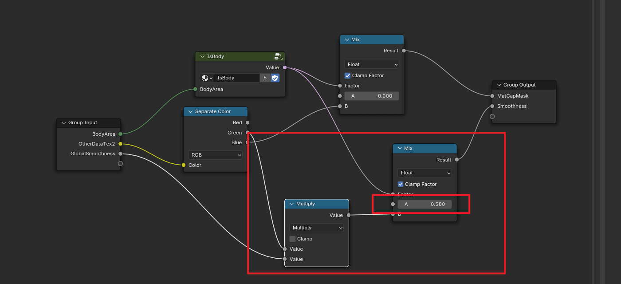Click the Red output socket on Separate Color
Viewport: 621px width, 284px height.
248,122
